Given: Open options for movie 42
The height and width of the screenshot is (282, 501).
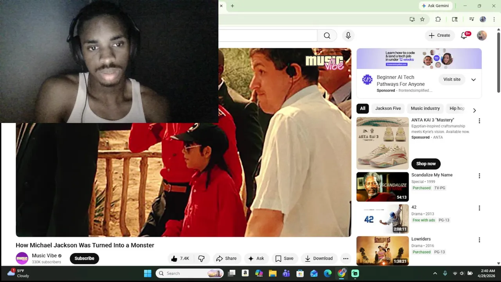Looking at the screenshot, I should pyautogui.click(x=479, y=208).
